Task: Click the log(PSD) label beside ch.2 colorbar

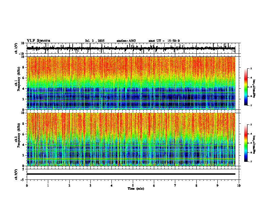Action: click(254, 145)
